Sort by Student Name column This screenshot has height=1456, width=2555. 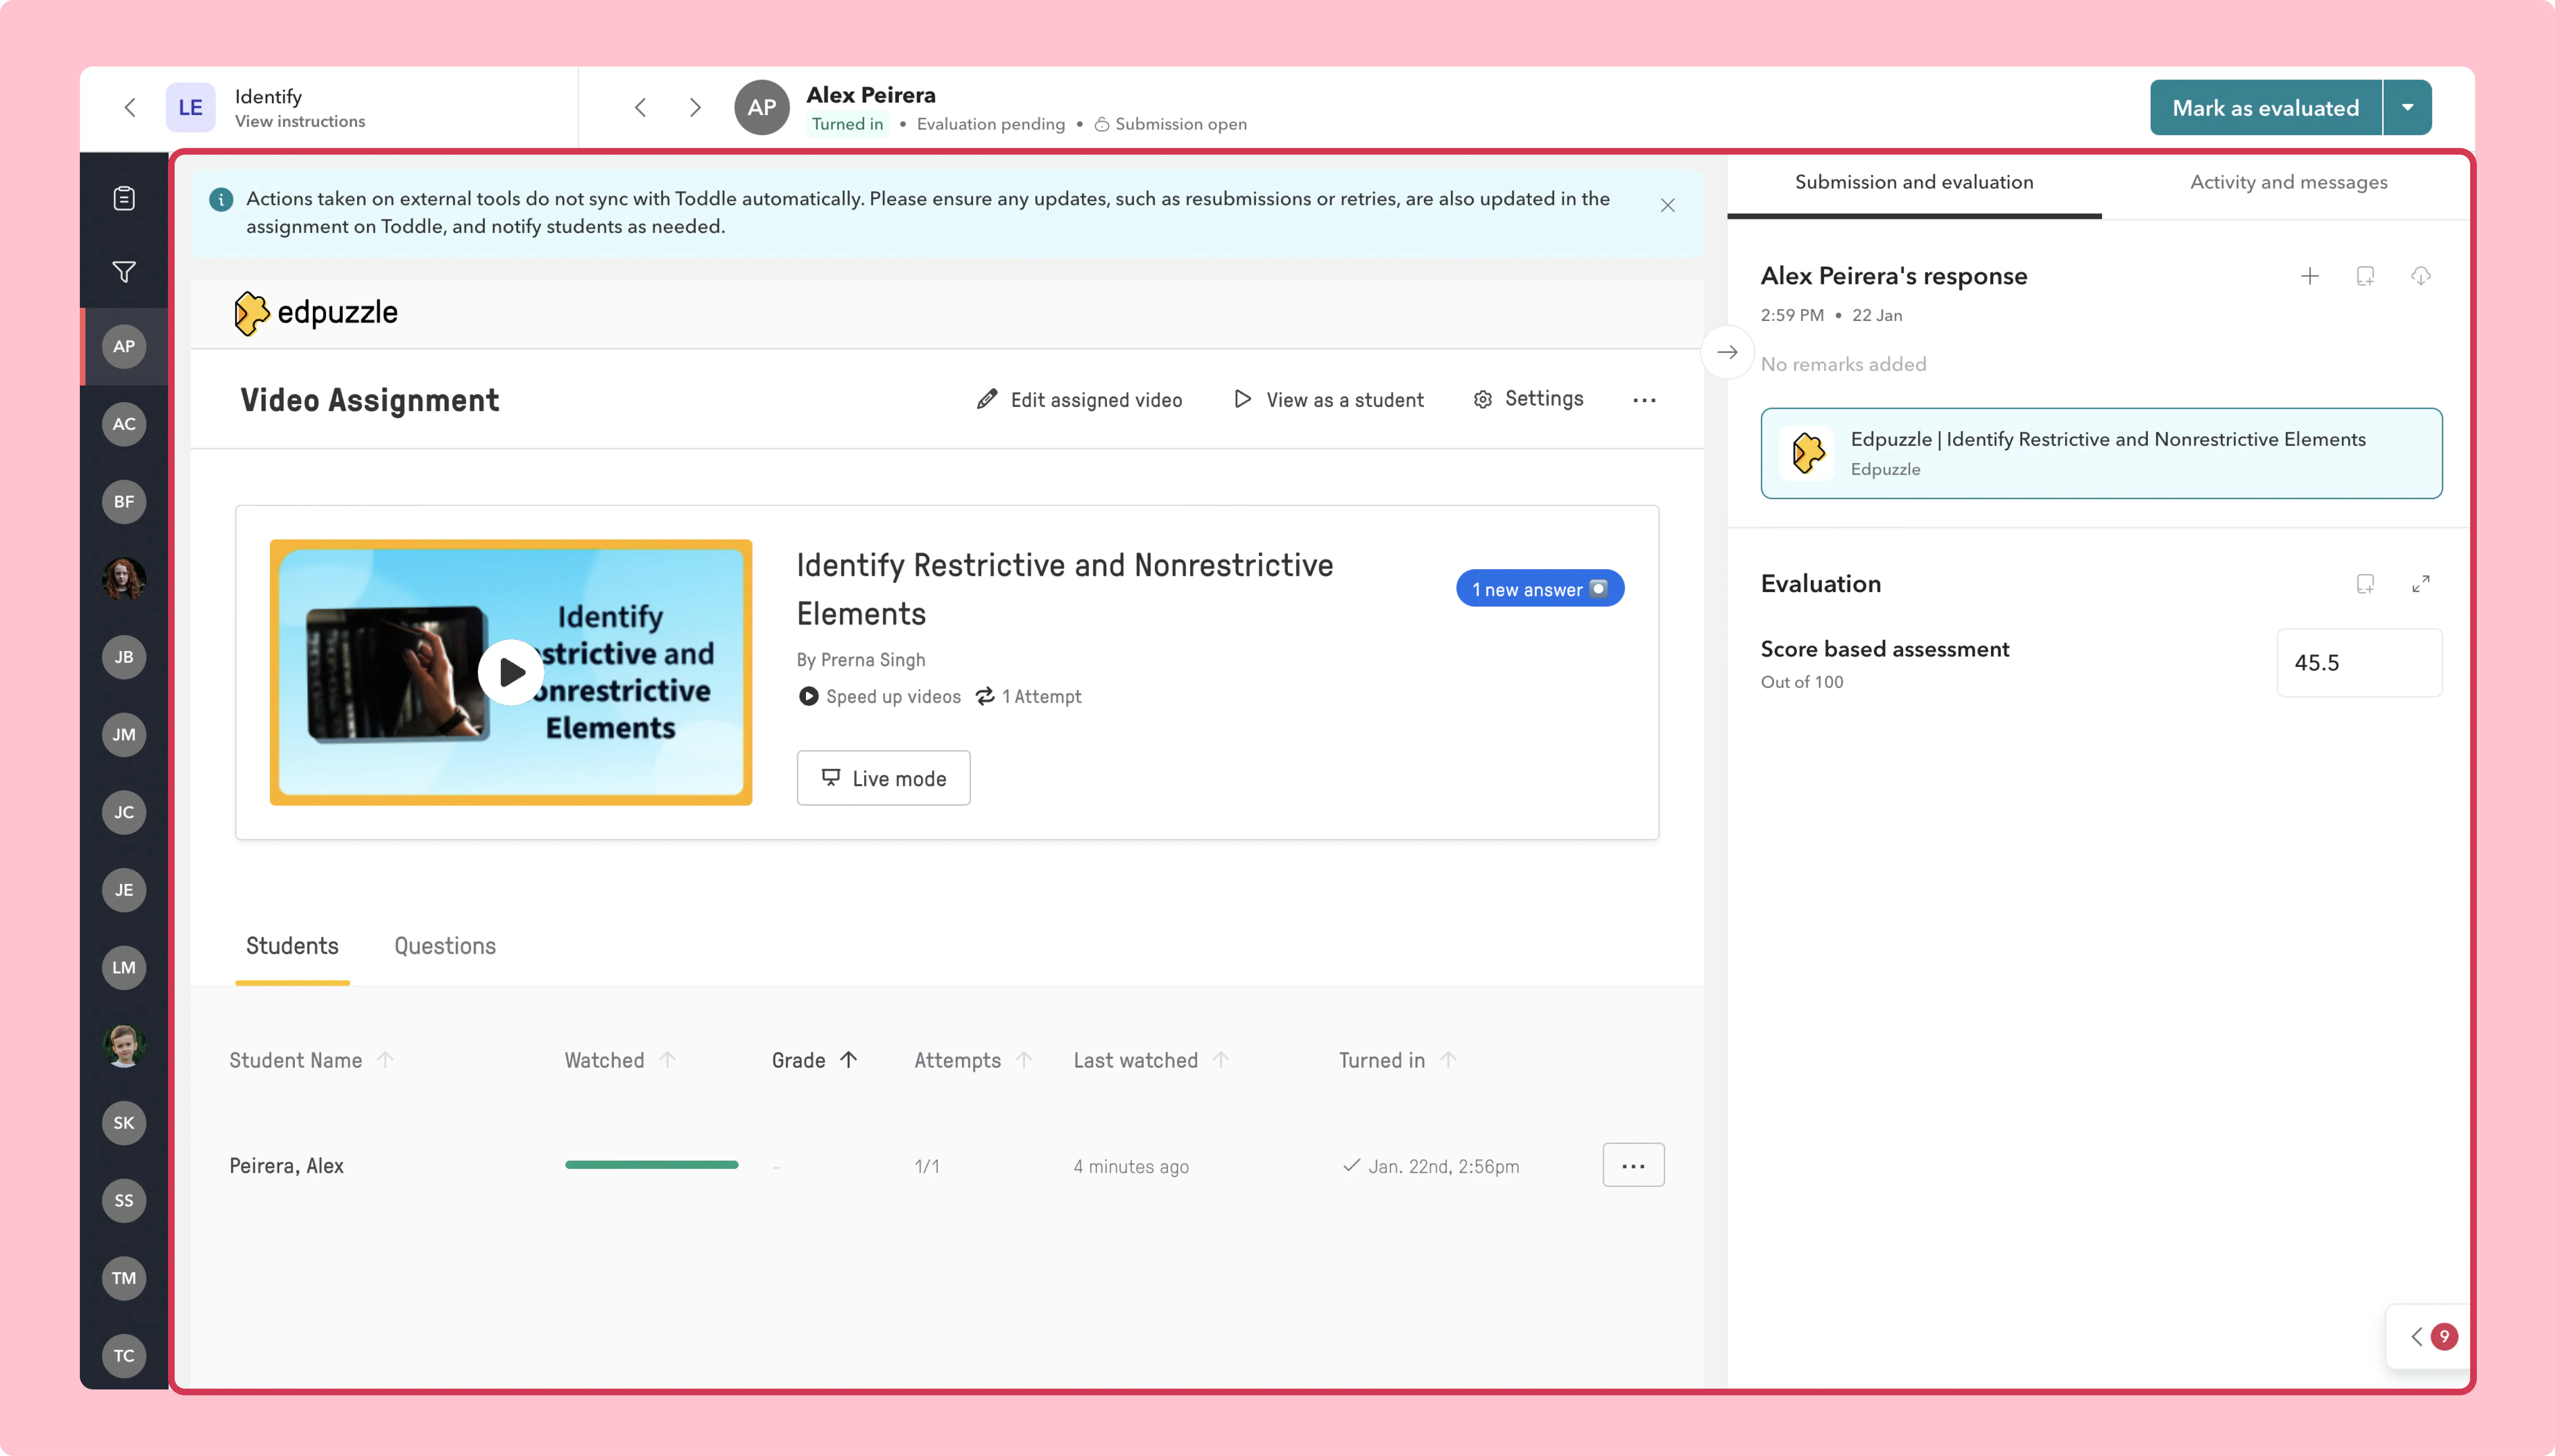[x=311, y=1060]
